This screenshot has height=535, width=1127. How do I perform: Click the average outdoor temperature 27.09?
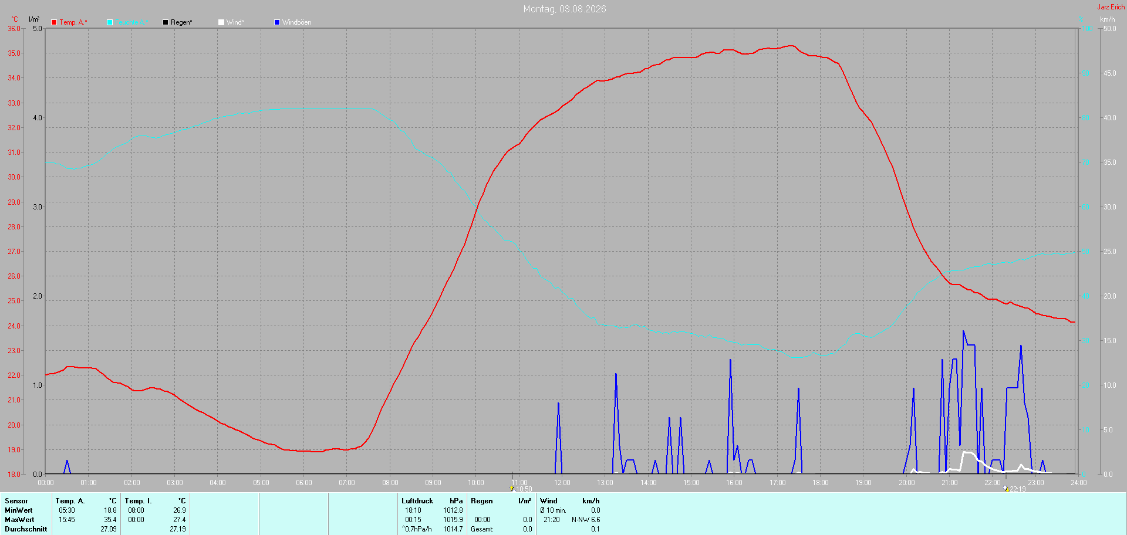[x=109, y=529]
